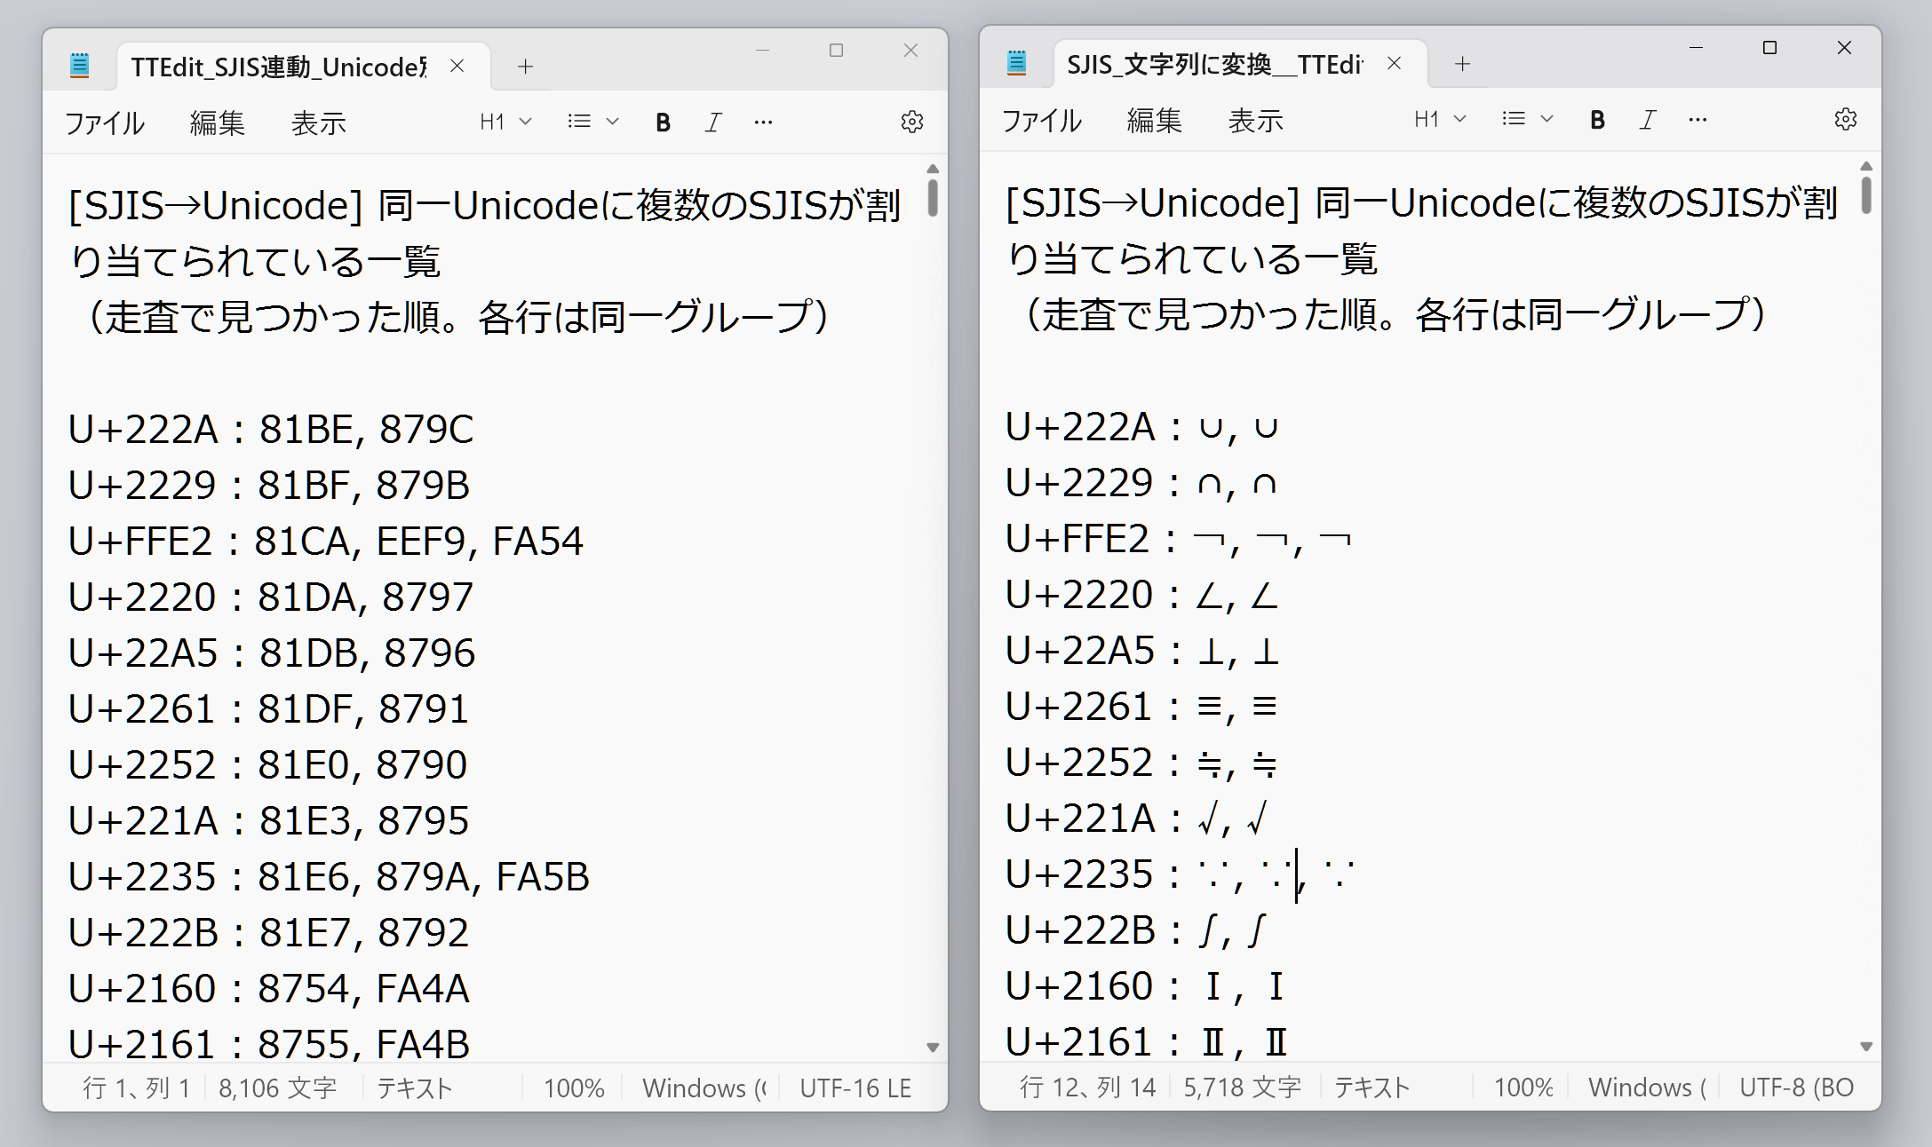Open more formatting options in left window
Image resolution: width=1932 pixels, height=1147 pixels.
tap(763, 123)
